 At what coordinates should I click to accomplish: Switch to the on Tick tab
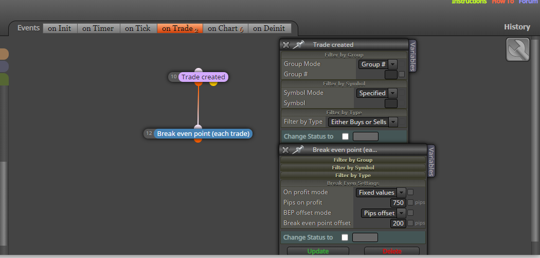tap(138, 28)
